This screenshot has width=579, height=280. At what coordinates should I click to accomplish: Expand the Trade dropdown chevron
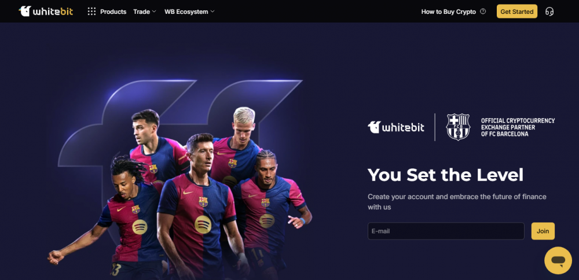click(x=154, y=12)
